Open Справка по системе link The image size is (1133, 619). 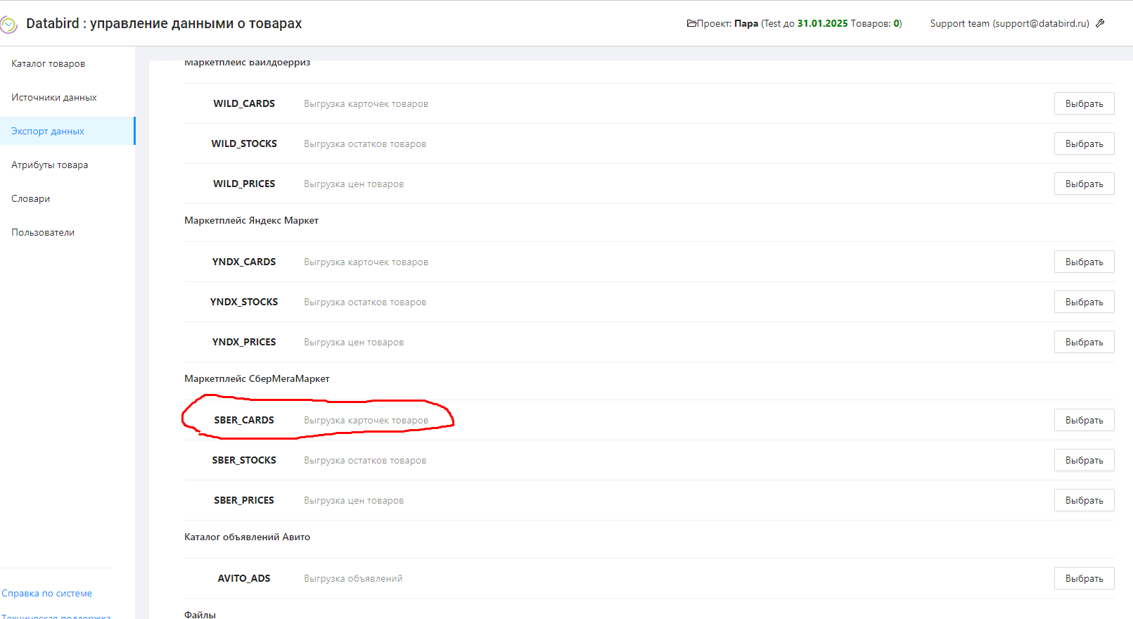(47, 593)
